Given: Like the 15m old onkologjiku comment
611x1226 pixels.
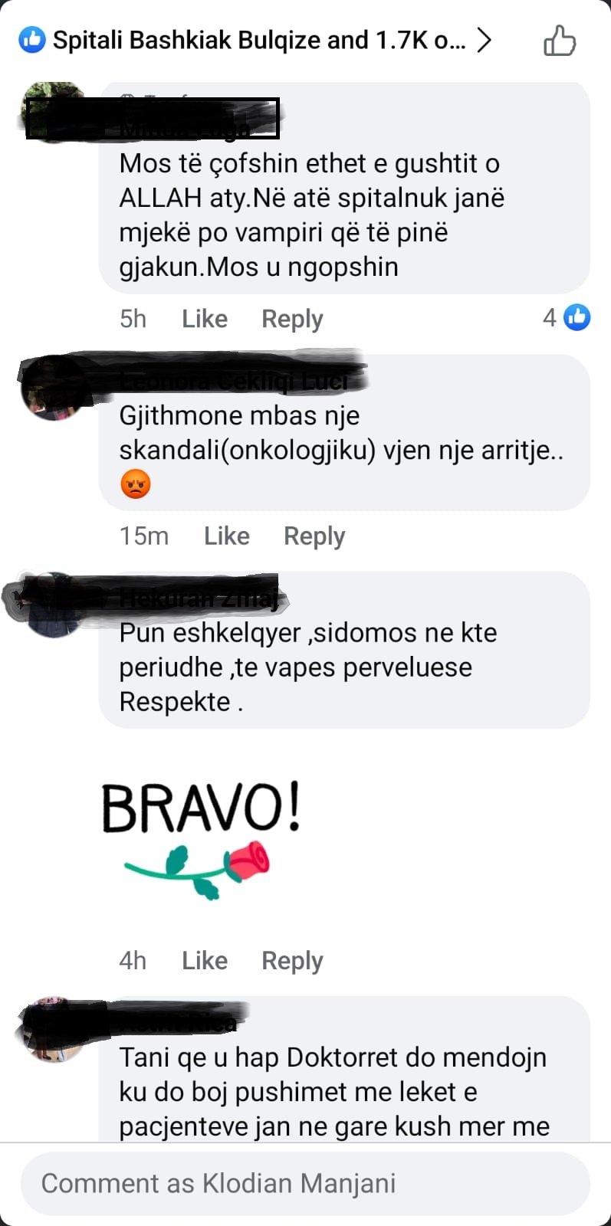Looking at the screenshot, I should point(227,536).
